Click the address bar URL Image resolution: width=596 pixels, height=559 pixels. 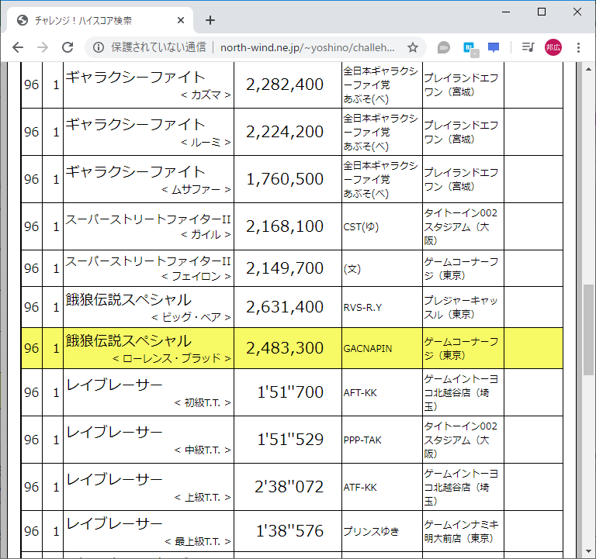click(307, 47)
